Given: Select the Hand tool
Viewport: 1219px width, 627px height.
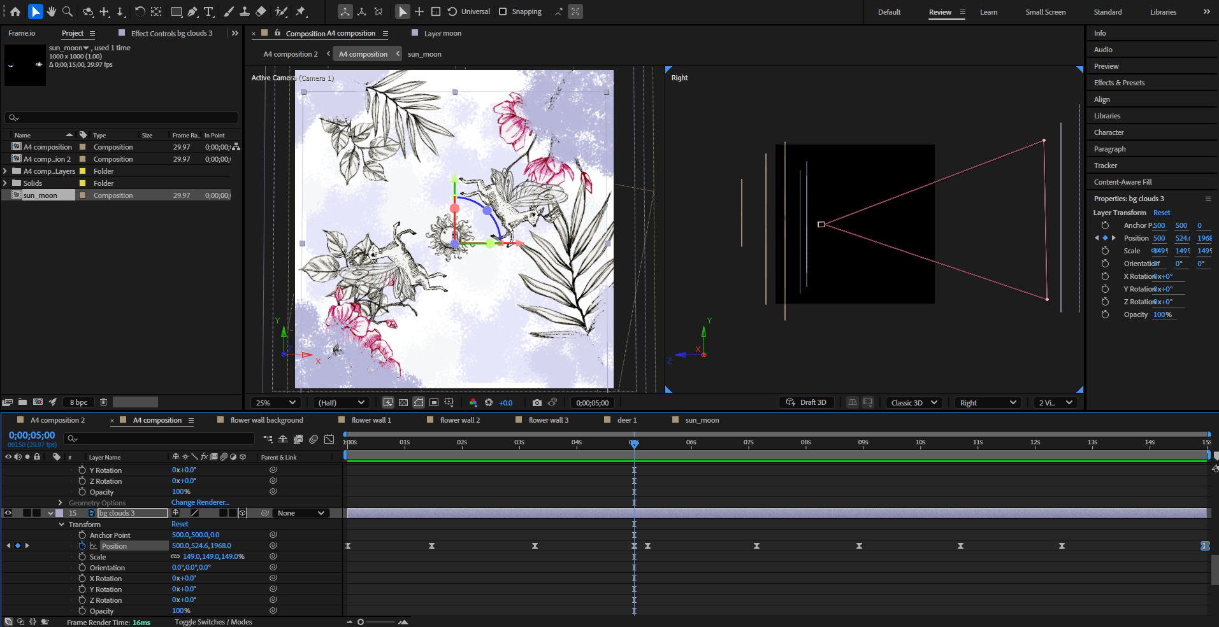Looking at the screenshot, I should tap(52, 11).
